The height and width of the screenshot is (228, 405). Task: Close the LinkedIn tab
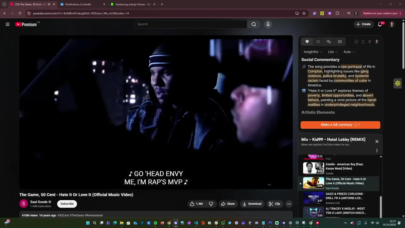[104, 4]
